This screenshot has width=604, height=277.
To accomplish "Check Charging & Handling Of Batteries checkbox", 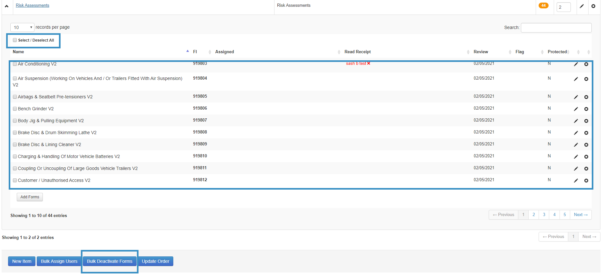I will coord(15,156).
